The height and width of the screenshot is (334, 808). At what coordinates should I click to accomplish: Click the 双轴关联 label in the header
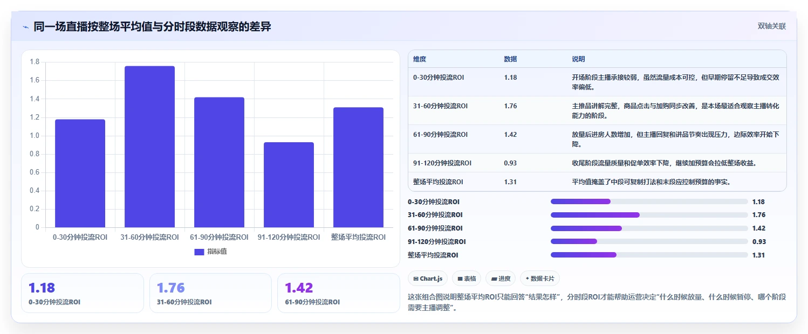click(x=772, y=26)
